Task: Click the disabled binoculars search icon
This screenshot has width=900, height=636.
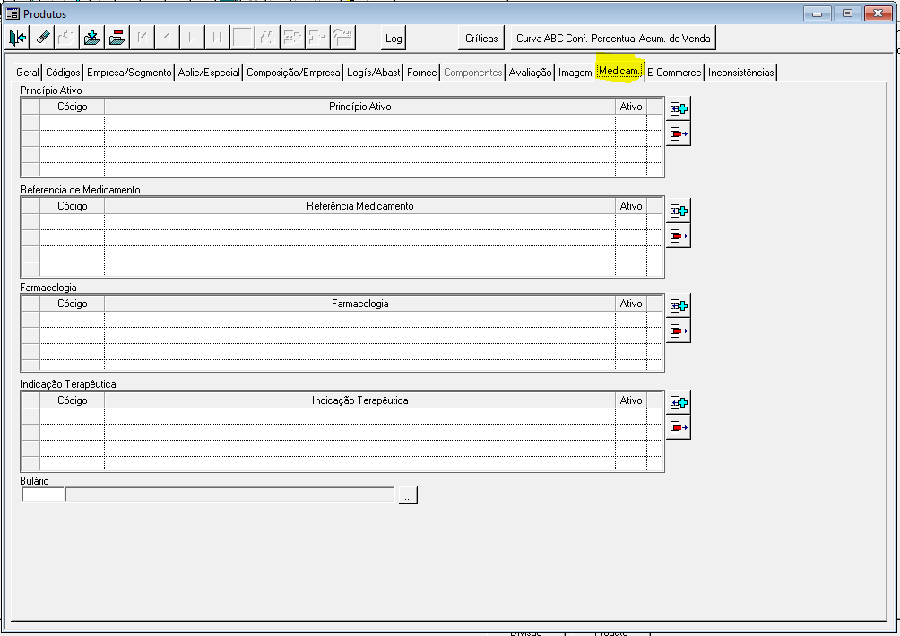Action: point(265,38)
